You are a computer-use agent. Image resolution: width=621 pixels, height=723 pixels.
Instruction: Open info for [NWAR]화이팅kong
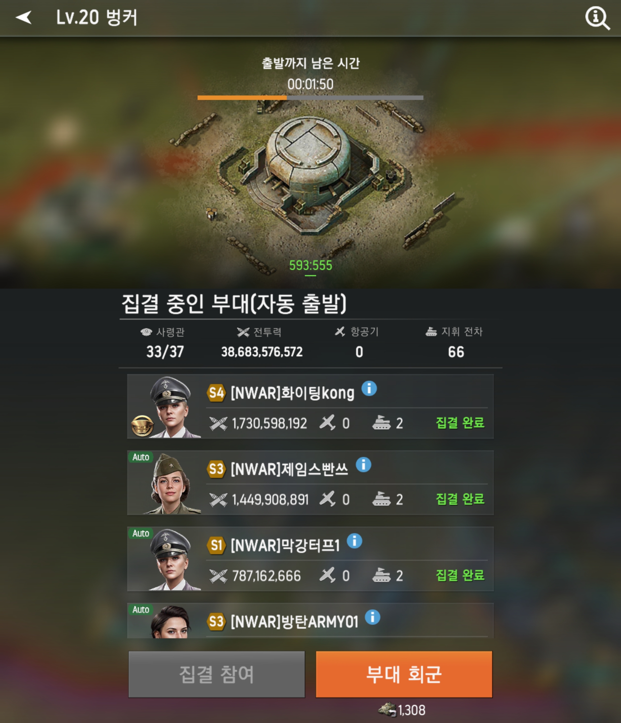pyautogui.click(x=369, y=388)
